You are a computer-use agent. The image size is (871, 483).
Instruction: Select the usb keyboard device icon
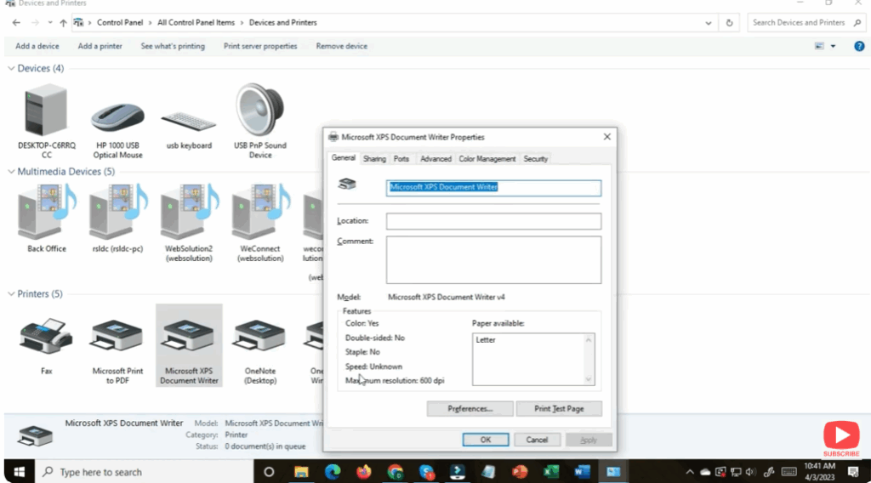[x=189, y=121]
